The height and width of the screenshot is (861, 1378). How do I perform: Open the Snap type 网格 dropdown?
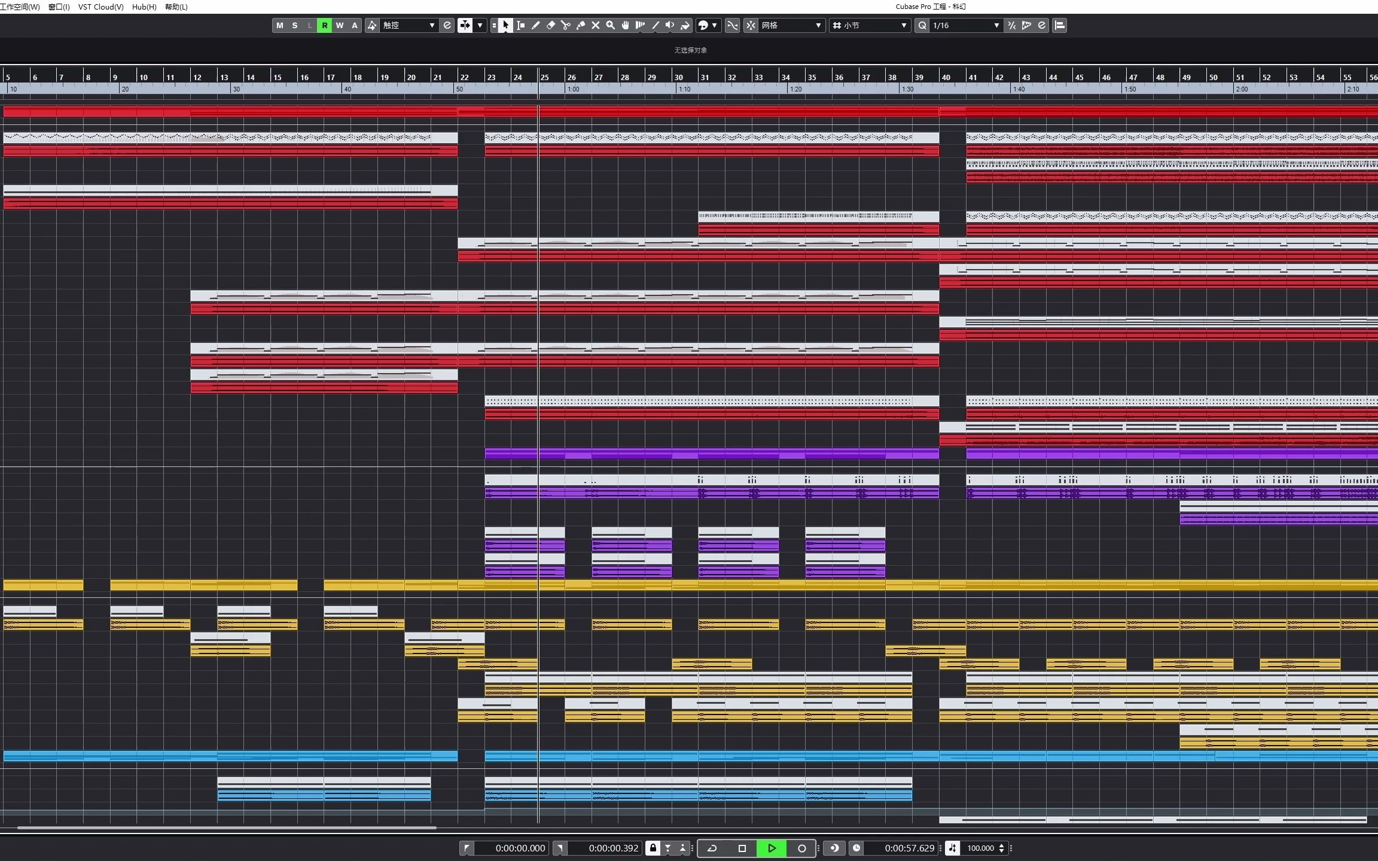click(x=791, y=25)
